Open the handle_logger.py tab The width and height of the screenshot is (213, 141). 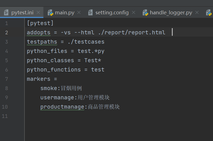pyautogui.click(x=171, y=13)
